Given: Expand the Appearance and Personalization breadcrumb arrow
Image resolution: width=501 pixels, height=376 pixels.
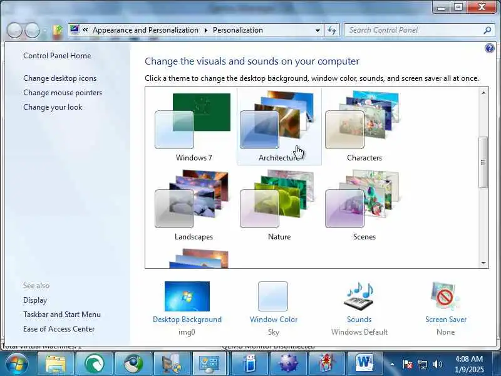Looking at the screenshot, I should tap(206, 30).
